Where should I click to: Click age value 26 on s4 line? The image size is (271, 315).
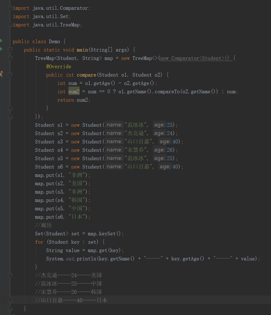pyautogui.click(x=170, y=150)
